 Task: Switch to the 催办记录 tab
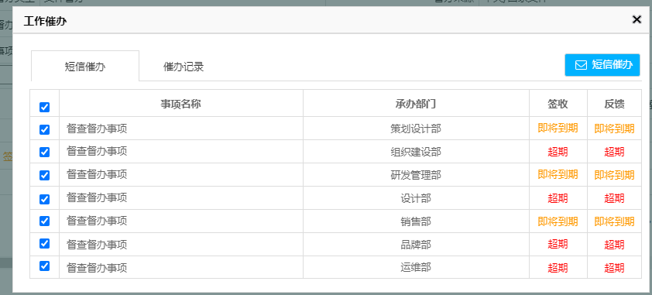pos(184,67)
